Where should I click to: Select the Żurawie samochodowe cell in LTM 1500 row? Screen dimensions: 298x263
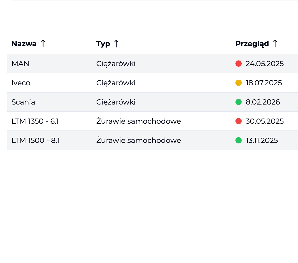(x=139, y=140)
